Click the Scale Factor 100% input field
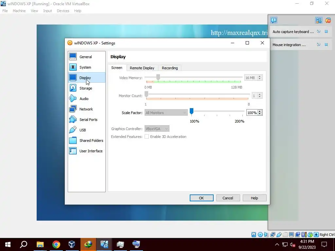Image resolution: width=335 pixels, height=251 pixels. pos(252,113)
